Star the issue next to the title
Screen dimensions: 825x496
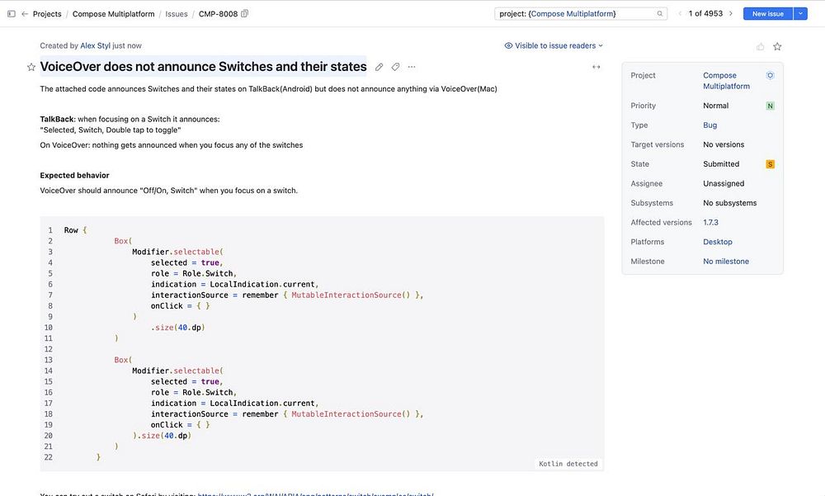coord(31,67)
